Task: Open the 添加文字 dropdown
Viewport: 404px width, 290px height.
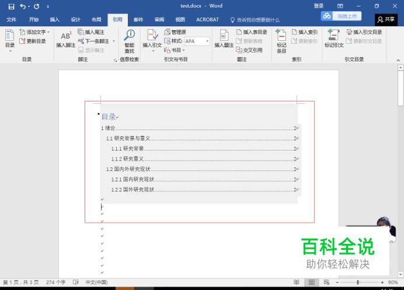Action: click(34, 32)
